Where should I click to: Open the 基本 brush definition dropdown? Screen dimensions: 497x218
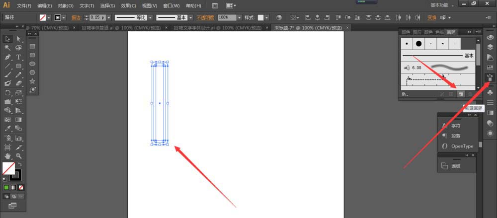click(190, 17)
